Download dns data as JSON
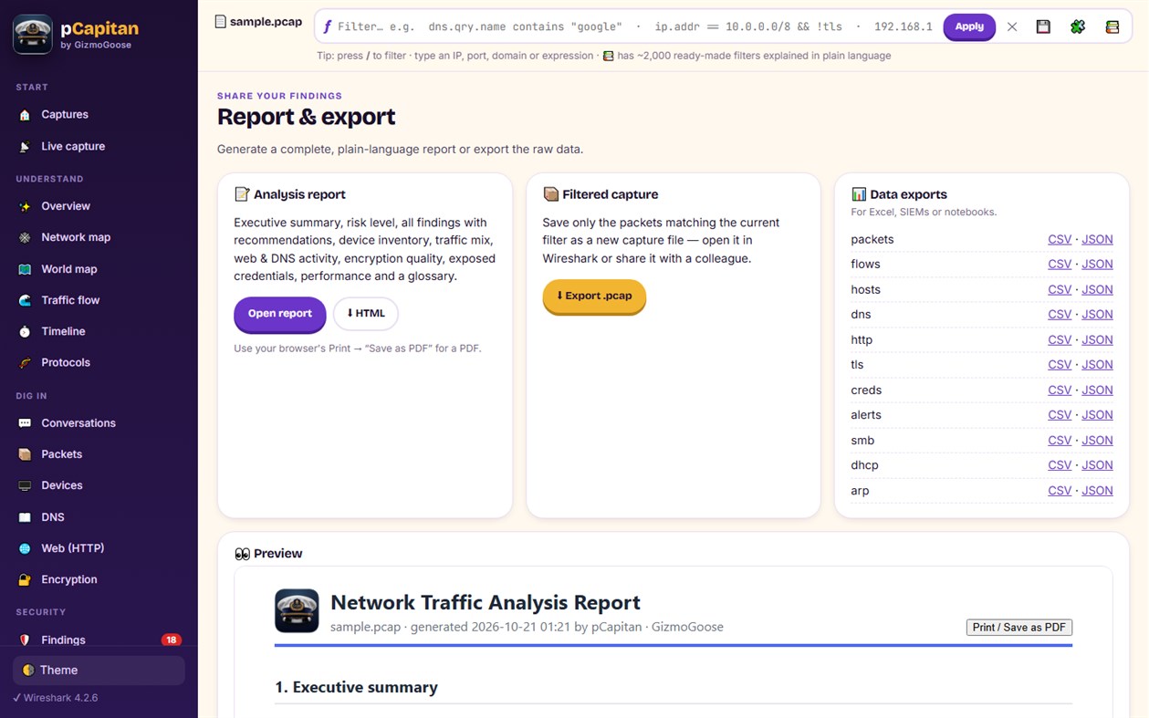 (x=1097, y=315)
